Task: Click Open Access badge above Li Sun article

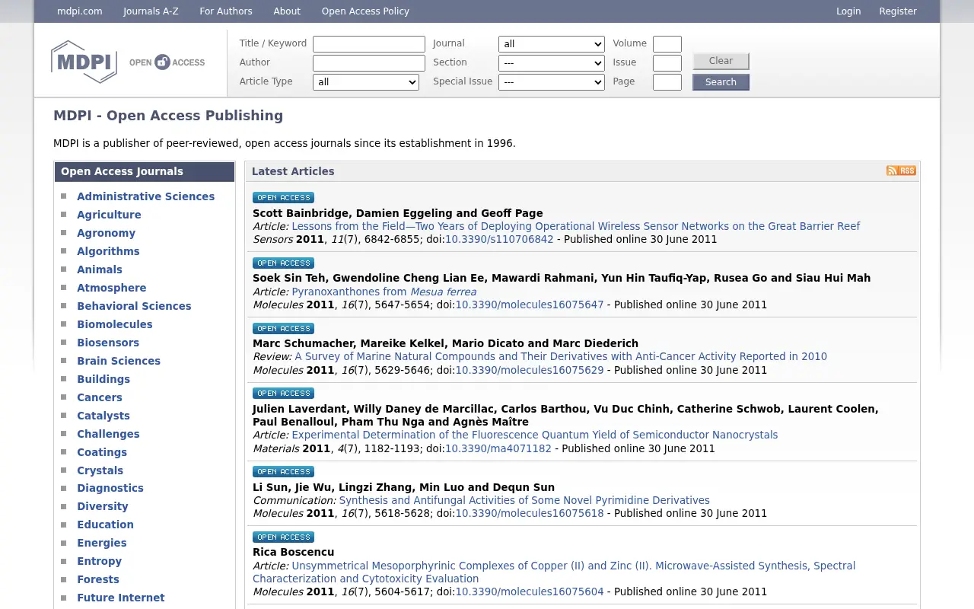Action: point(283,472)
